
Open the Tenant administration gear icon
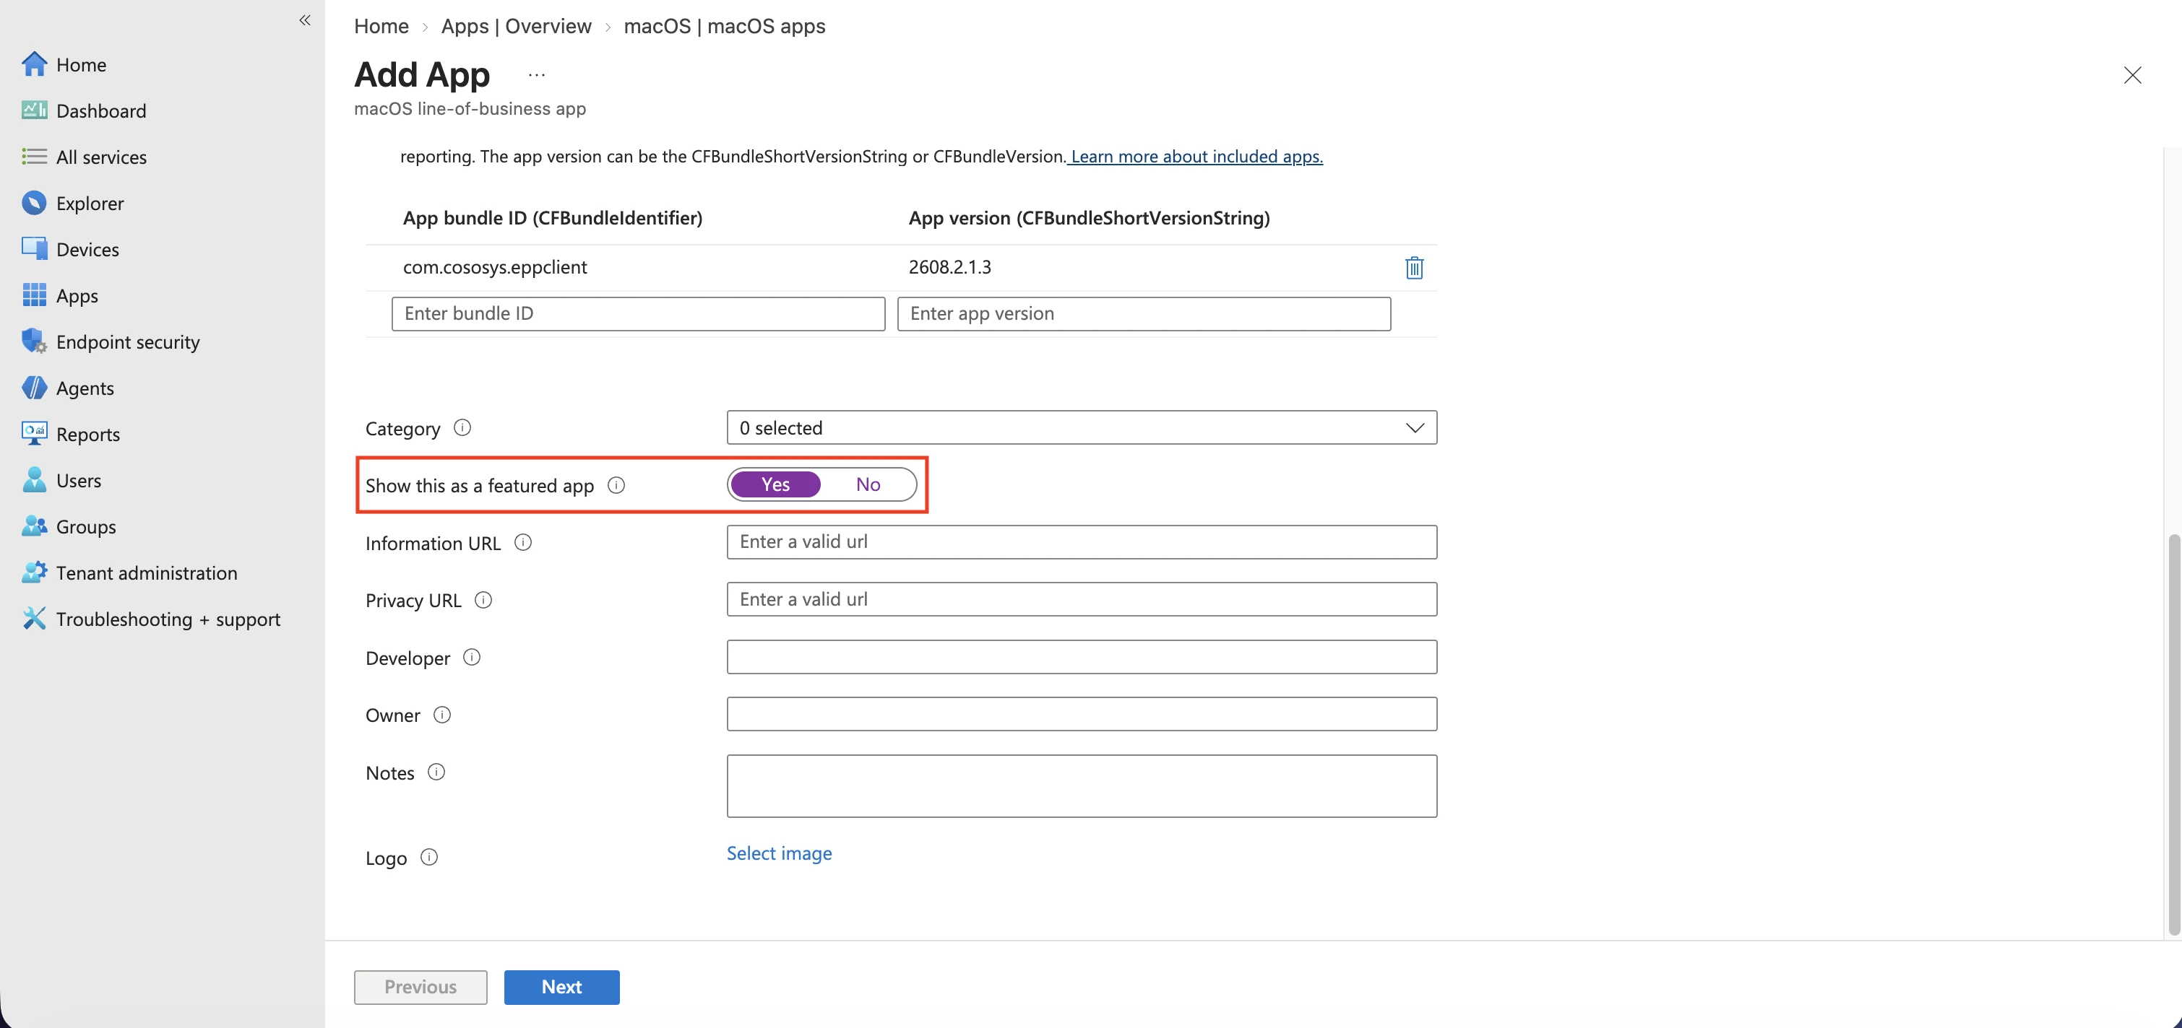coord(34,572)
